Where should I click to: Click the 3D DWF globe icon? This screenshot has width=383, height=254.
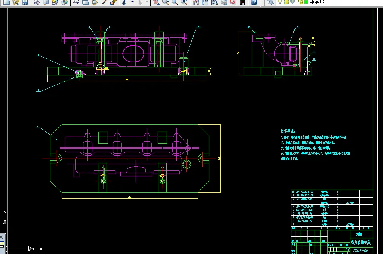[65, 2]
